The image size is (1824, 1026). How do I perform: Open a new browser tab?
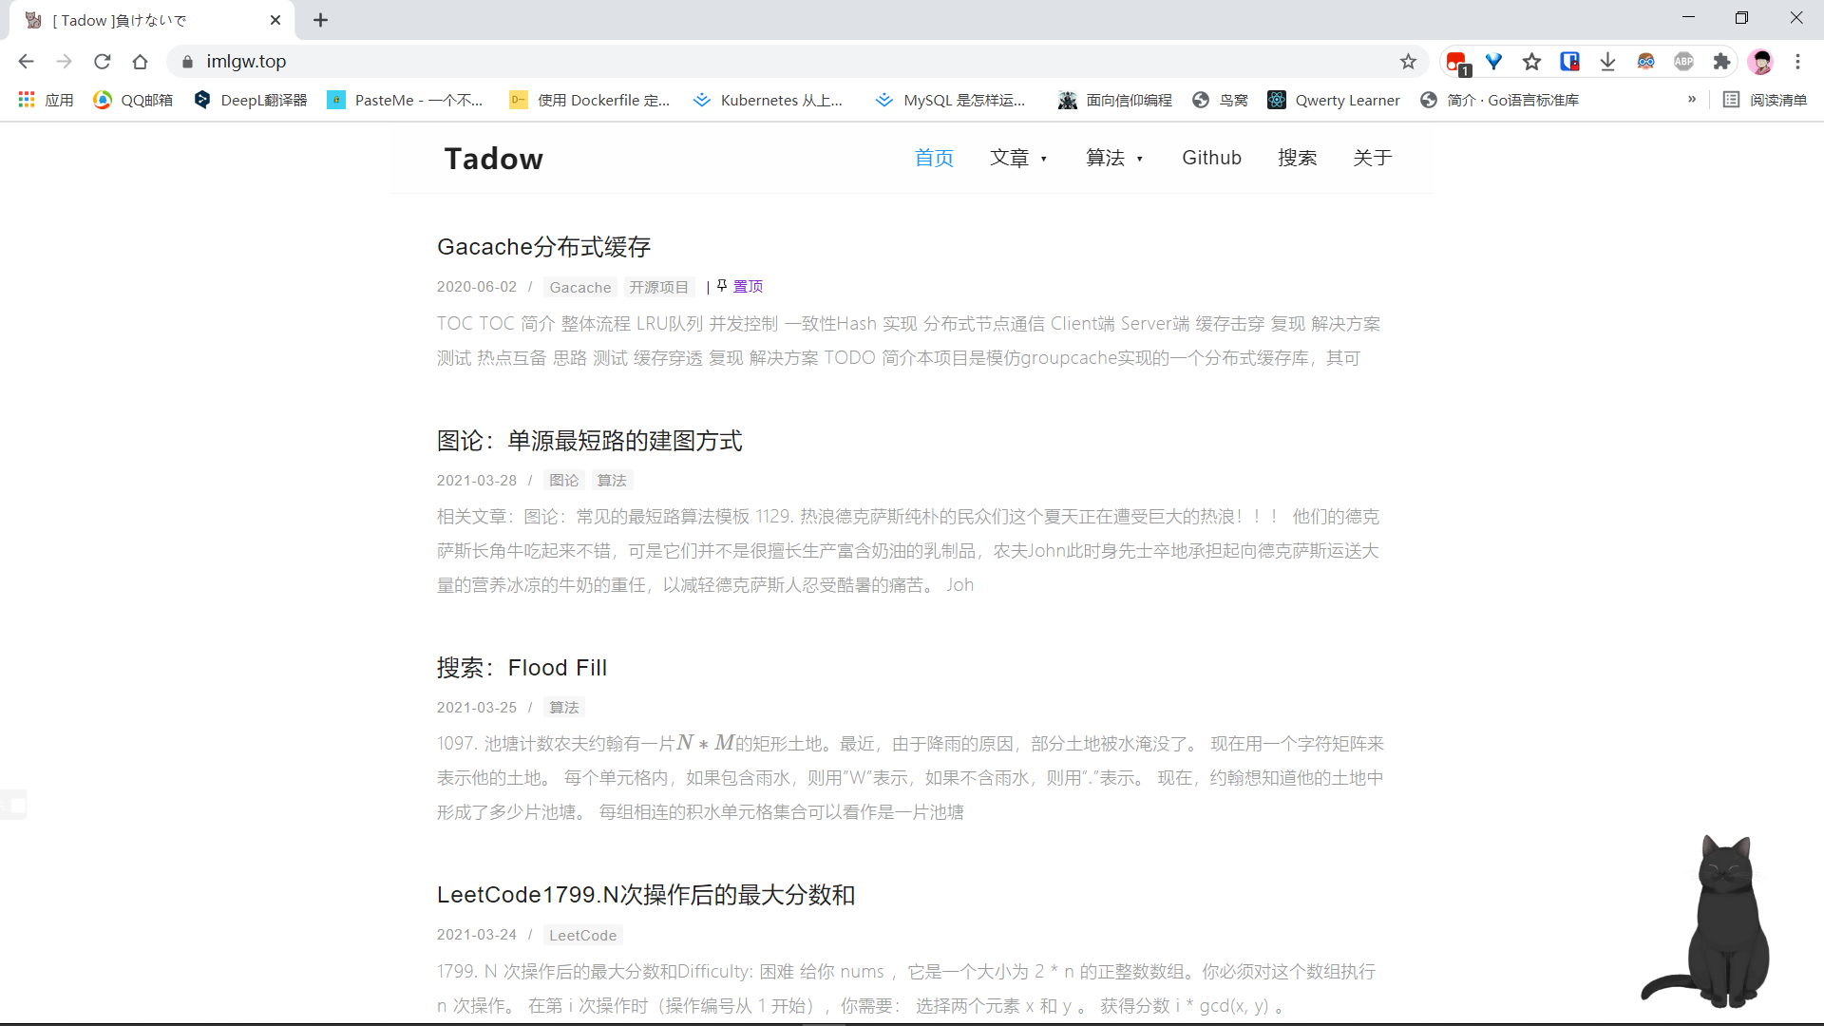(321, 20)
